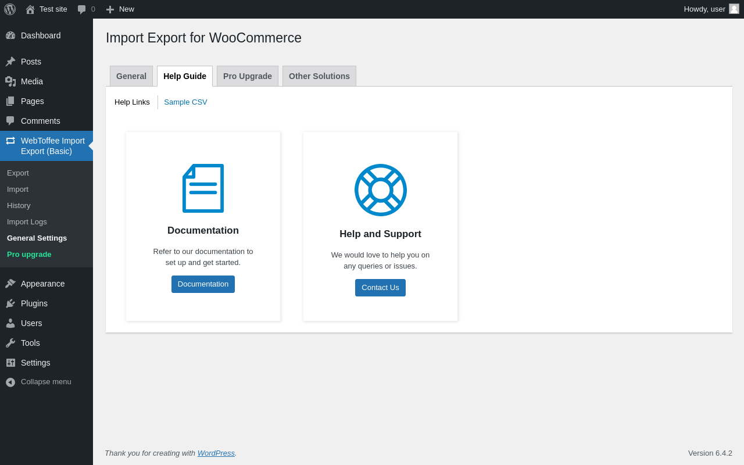Image resolution: width=744 pixels, height=465 pixels.
Task: Click the "We would love to help you" text
Action: coord(380,260)
